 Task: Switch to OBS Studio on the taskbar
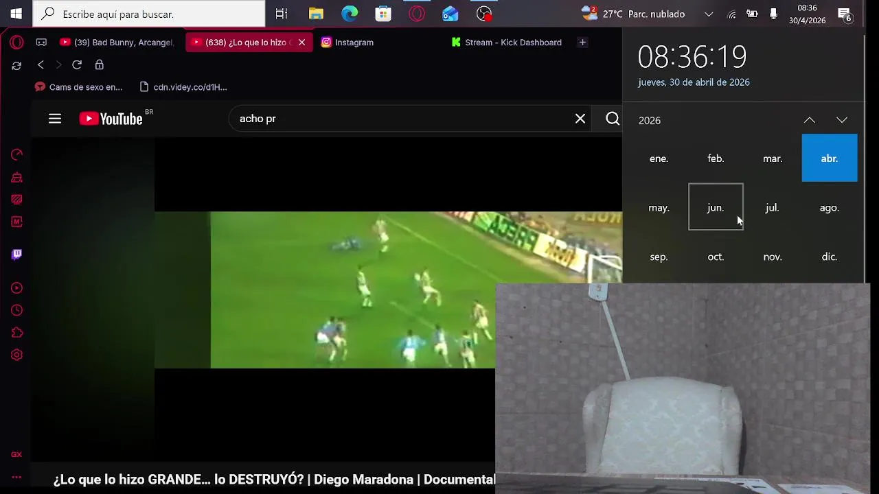pyautogui.click(x=484, y=14)
